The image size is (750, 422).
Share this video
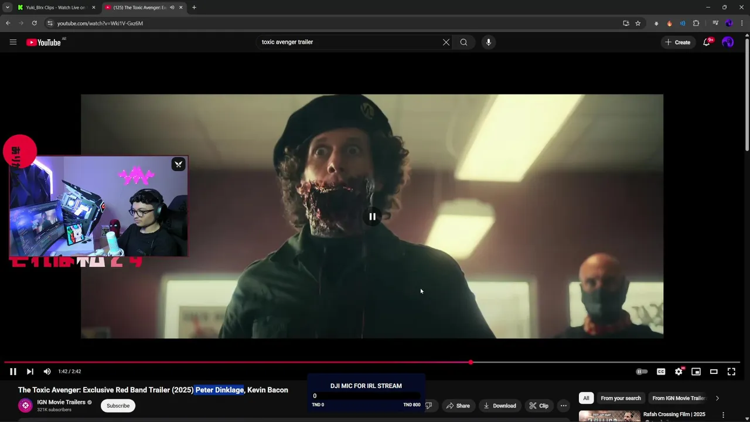[x=458, y=406]
